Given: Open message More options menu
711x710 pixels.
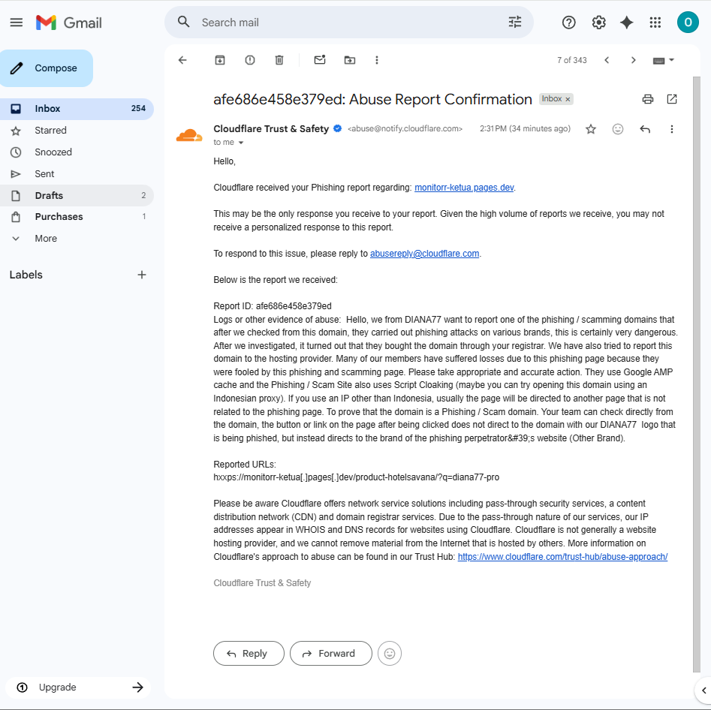Looking at the screenshot, I should tap(672, 129).
